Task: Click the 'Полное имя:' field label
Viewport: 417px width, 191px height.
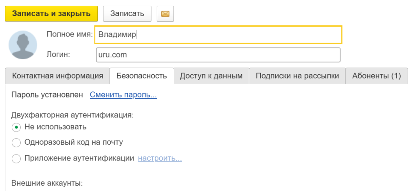Action: tap(70, 34)
